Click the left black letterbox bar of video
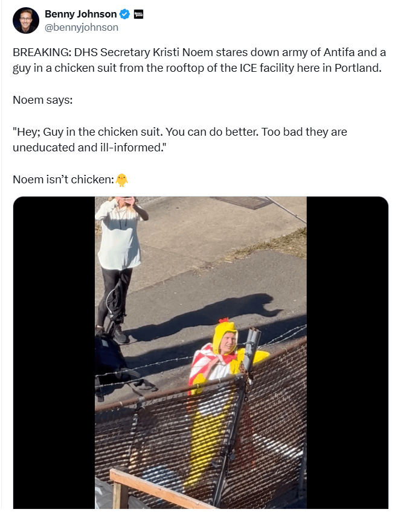Viewport: 398px width, 515px height. click(54, 352)
